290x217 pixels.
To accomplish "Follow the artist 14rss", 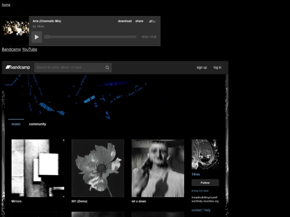I will coord(205,183).
